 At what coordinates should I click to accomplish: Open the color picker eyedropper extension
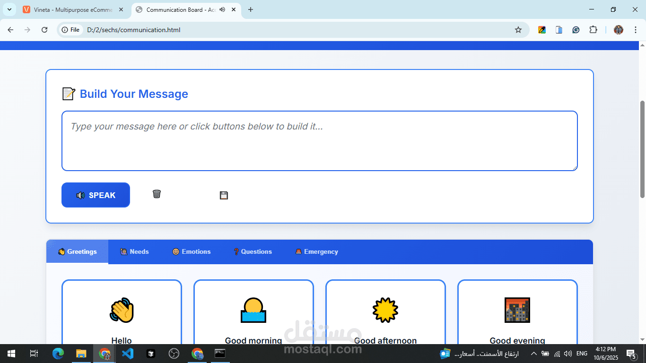542,30
